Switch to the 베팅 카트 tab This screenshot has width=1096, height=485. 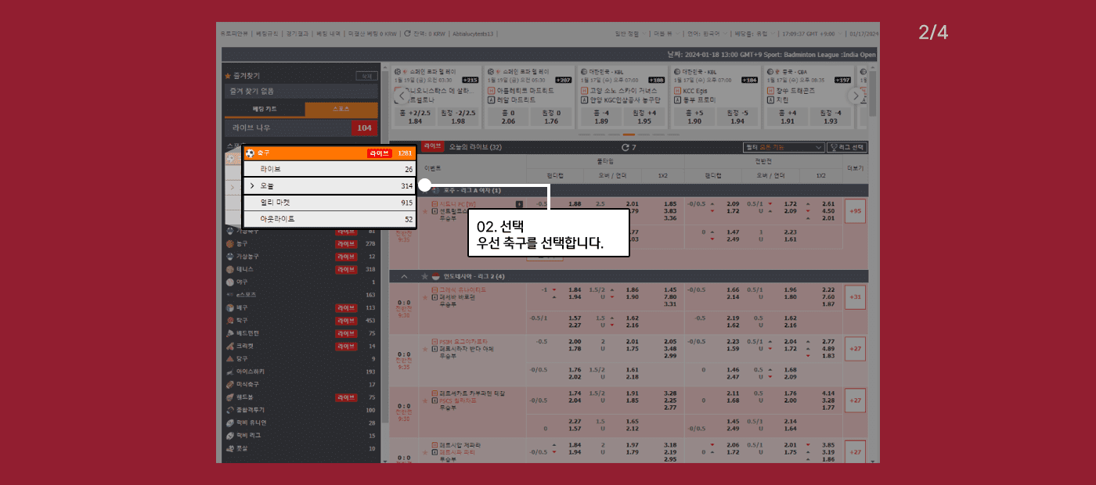(264, 110)
